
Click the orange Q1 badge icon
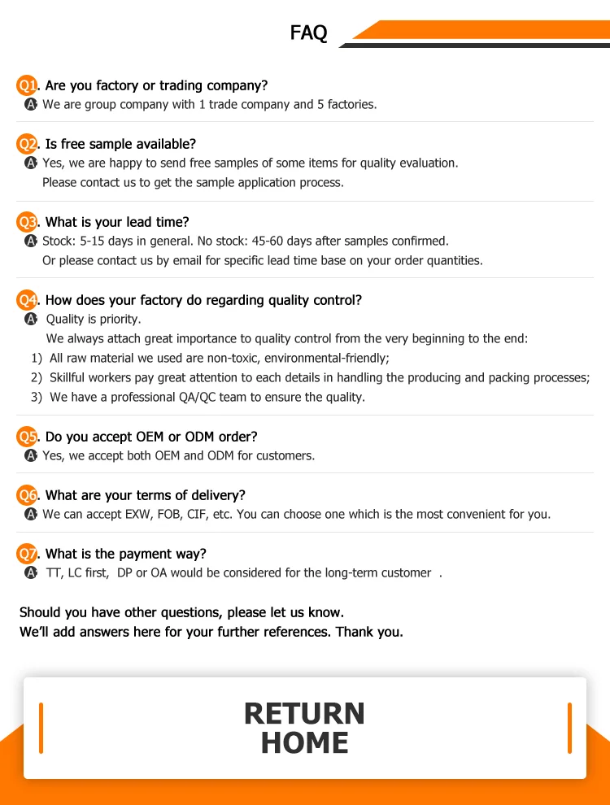click(28, 85)
